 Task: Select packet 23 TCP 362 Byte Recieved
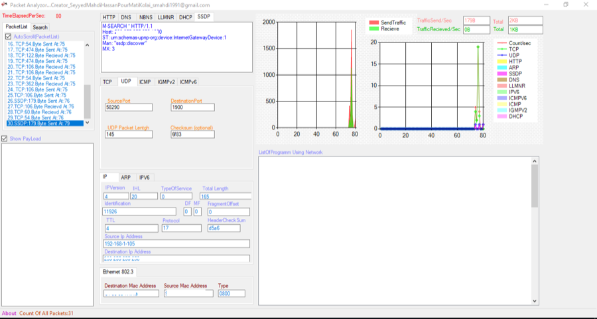click(x=45, y=84)
